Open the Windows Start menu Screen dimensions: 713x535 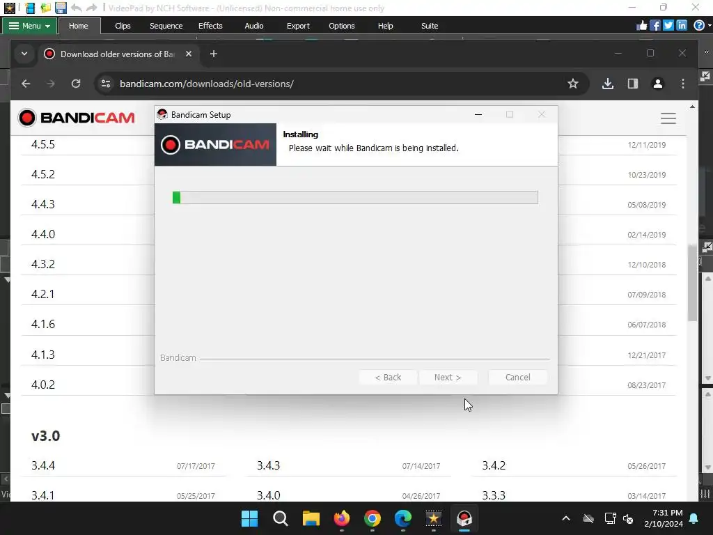[249, 518]
